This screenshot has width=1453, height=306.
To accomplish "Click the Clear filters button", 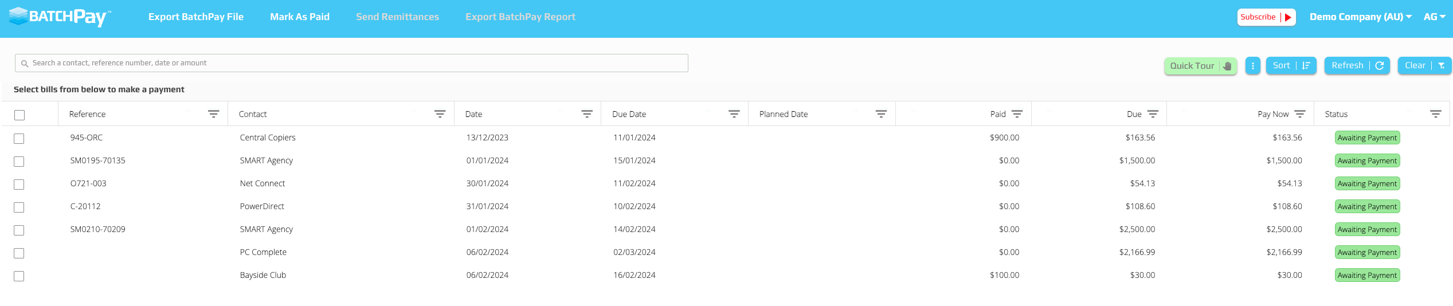I will pyautogui.click(x=1424, y=66).
